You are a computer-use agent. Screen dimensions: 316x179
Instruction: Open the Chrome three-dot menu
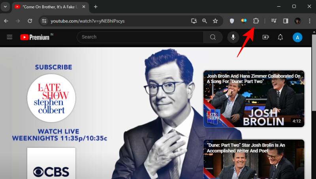pyautogui.click(x=310, y=21)
